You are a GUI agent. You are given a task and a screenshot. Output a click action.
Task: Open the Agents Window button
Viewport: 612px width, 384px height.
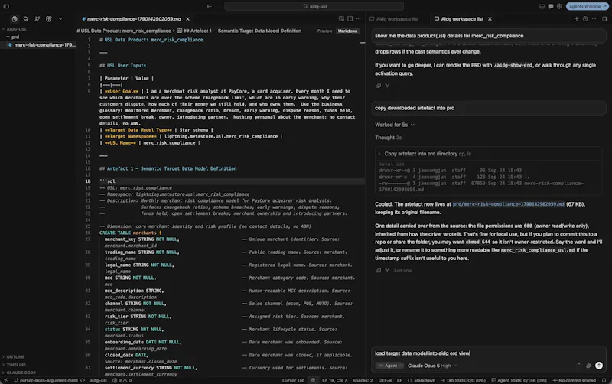[588, 6]
